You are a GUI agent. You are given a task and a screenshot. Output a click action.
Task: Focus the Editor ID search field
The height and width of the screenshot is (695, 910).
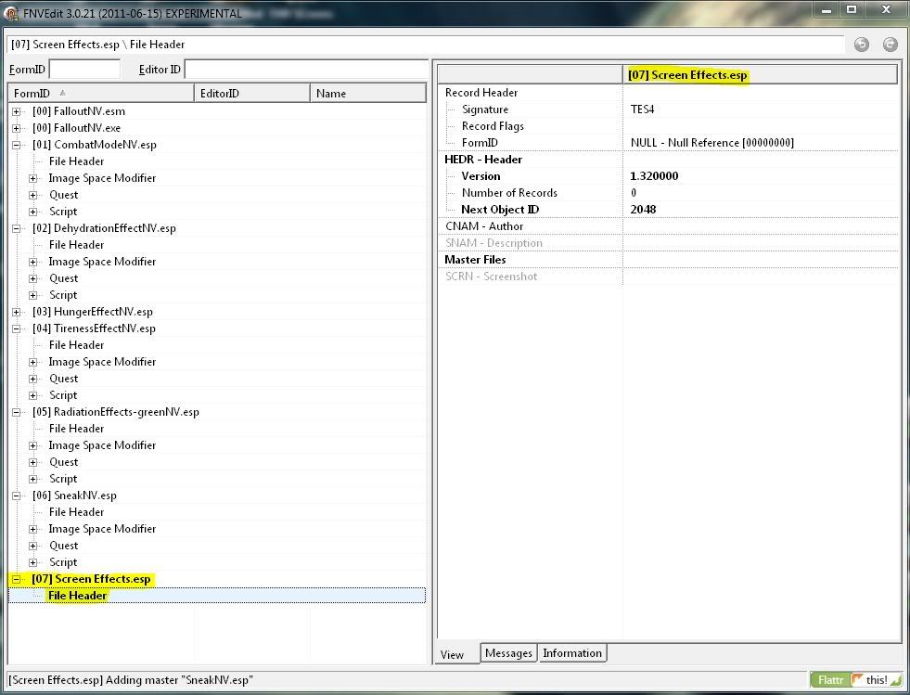coord(306,70)
